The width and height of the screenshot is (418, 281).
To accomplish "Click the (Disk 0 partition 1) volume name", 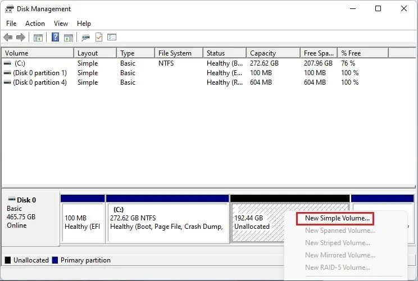I will 40,73.
